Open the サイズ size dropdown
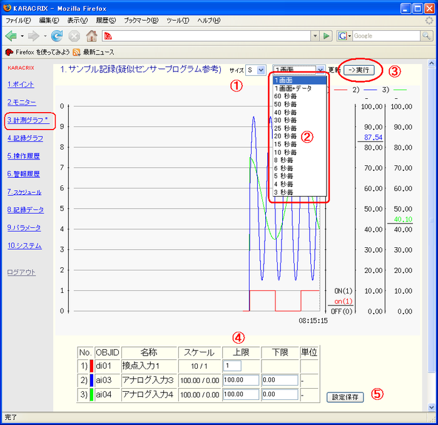 [255, 70]
